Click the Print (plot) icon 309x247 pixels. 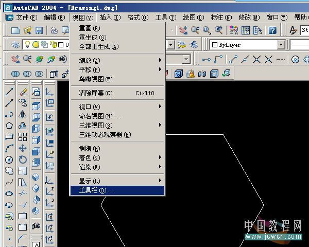54,30
